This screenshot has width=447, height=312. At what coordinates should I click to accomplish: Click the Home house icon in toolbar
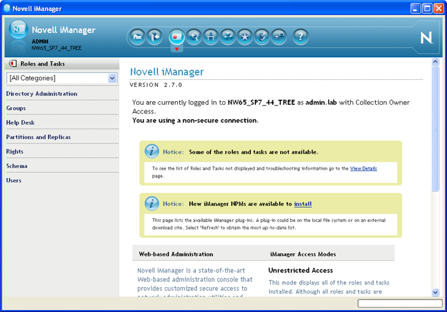136,37
